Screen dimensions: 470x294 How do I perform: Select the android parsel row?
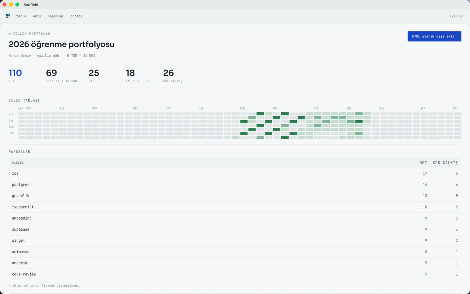235,263
